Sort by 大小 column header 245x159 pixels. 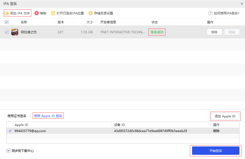(90, 22)
